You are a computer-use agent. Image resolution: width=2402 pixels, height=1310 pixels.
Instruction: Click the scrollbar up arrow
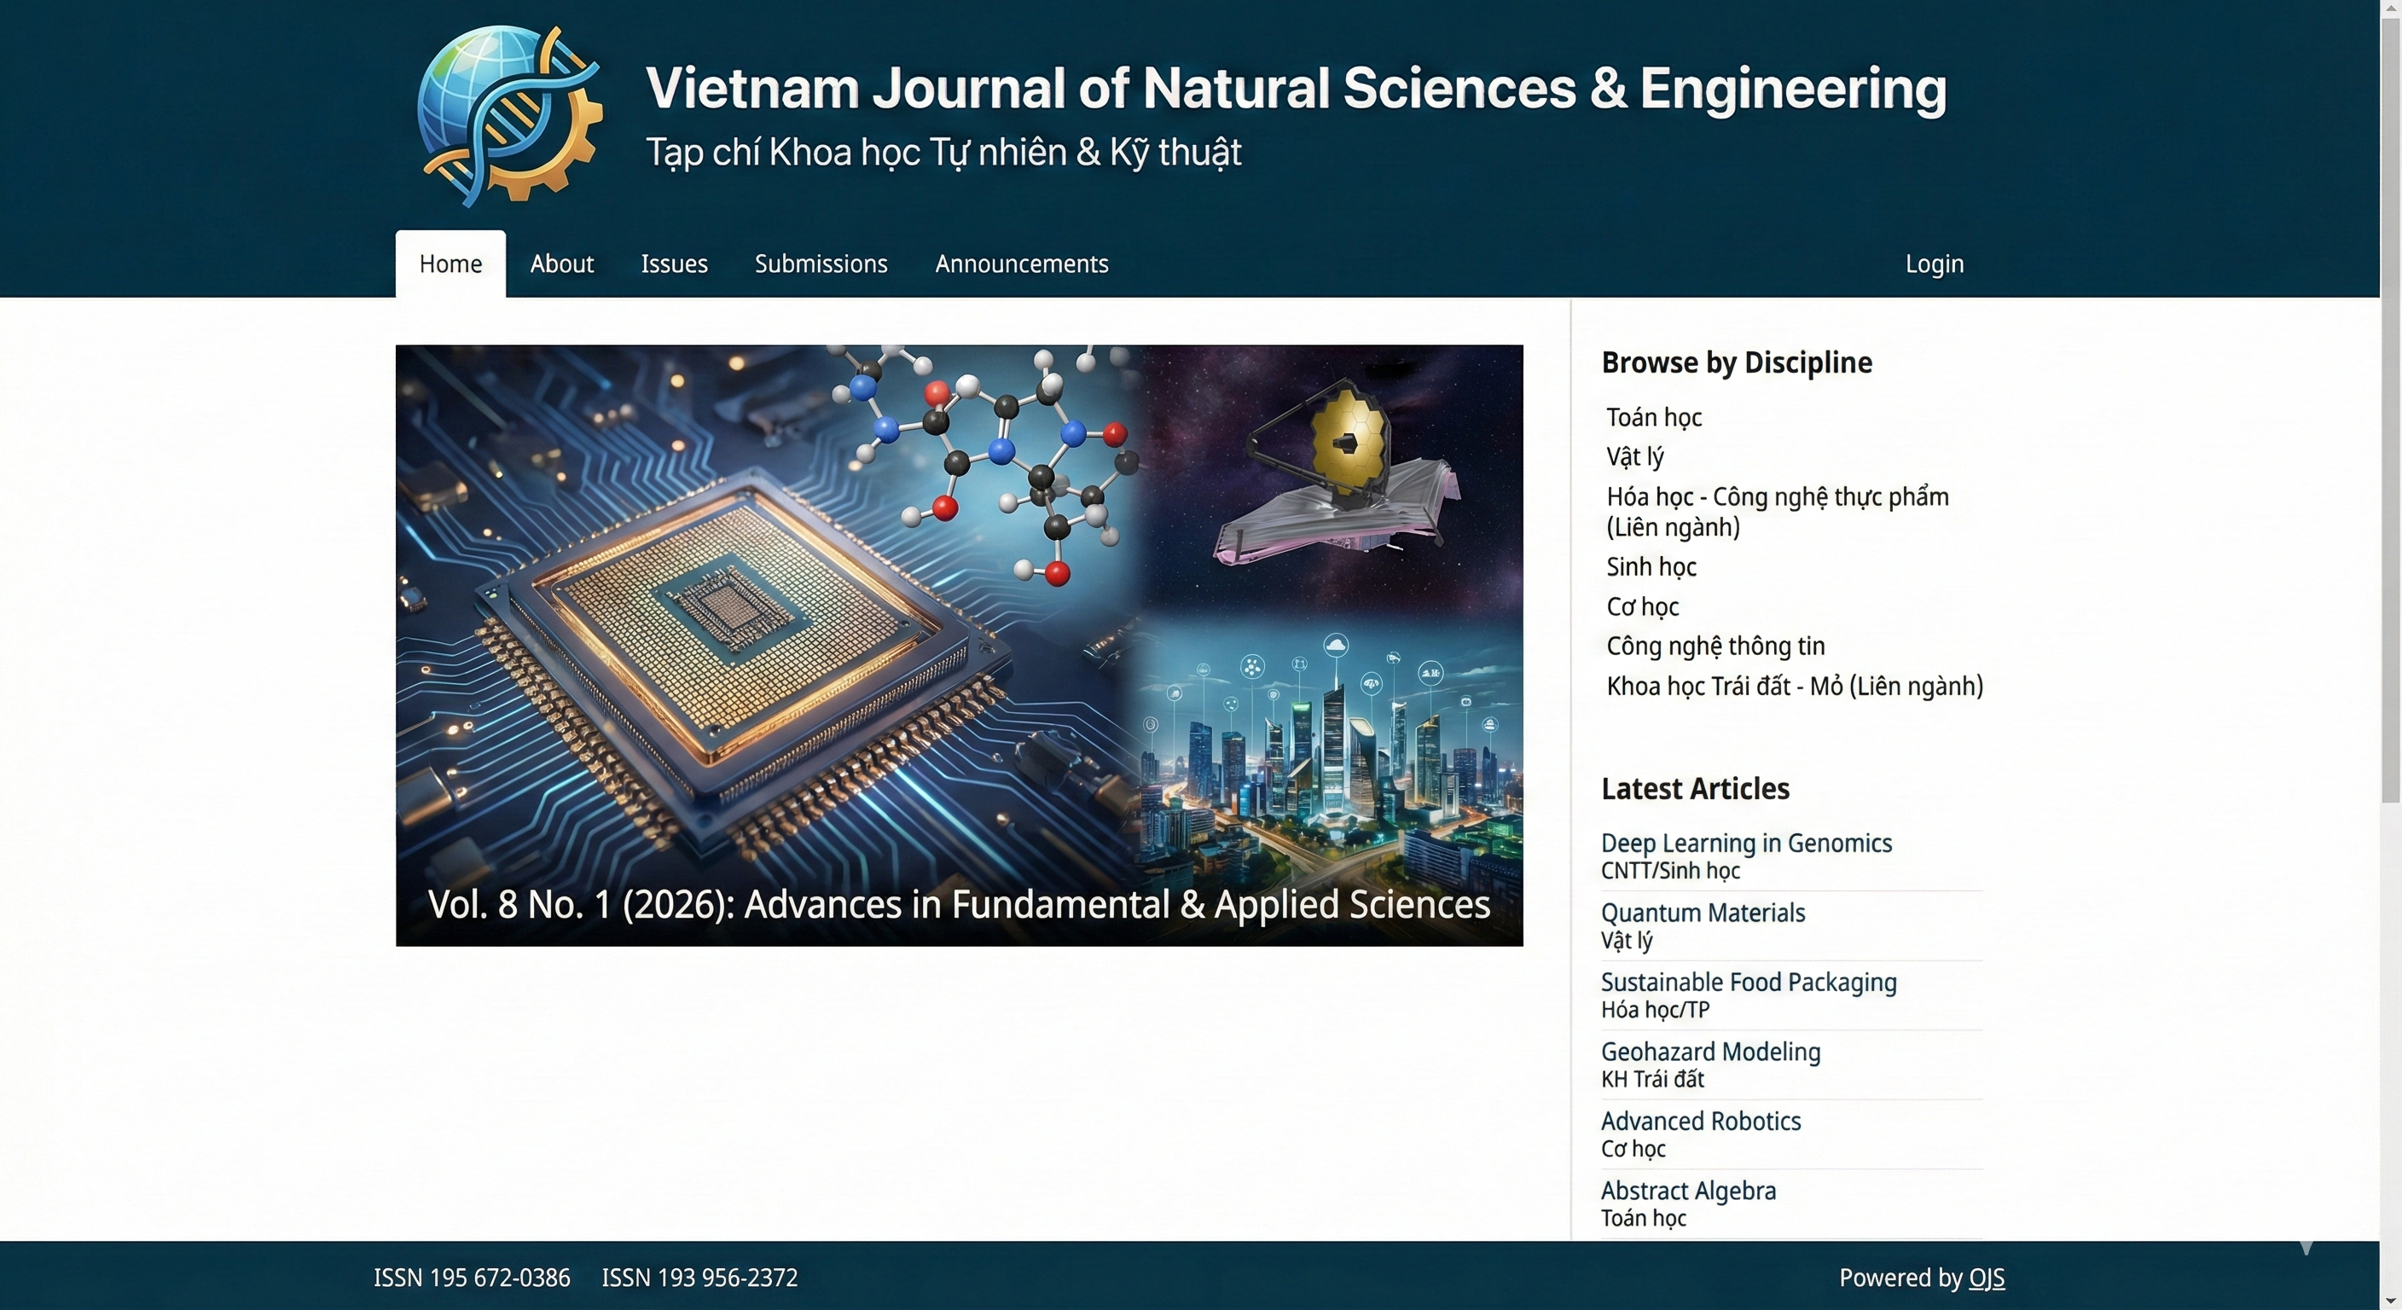pos(2392,9)
